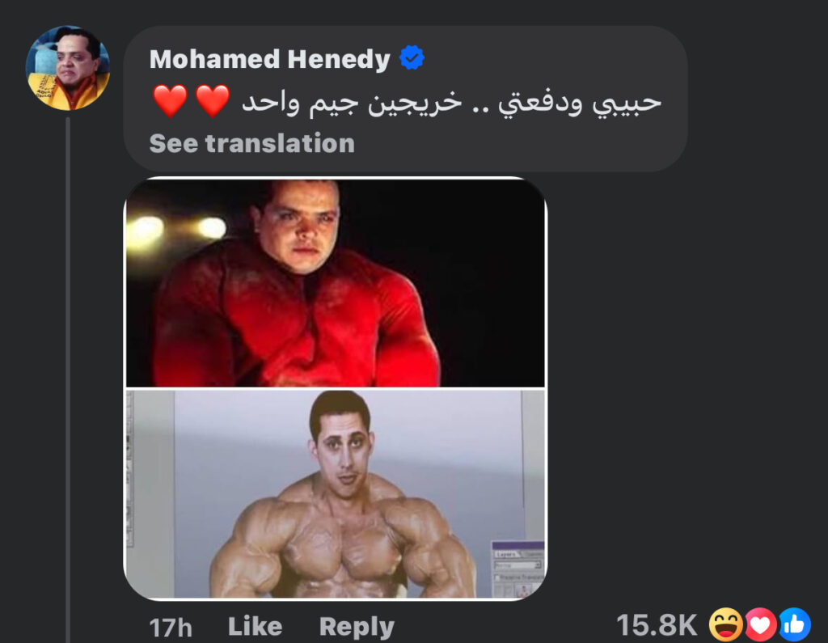Click the leftmost red heart emoji
This screenshot has width=828, height=643.
[x=170, y=101]
